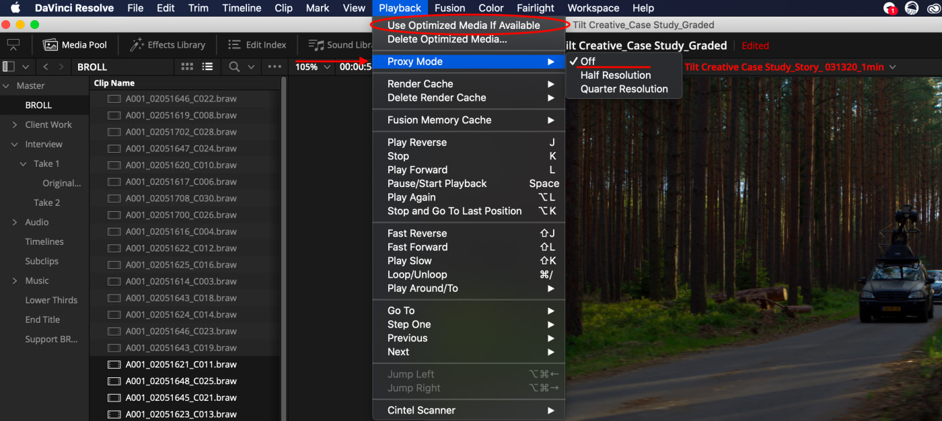The width and height of the screenshot is (942, 421).
Task: Toggle Loop/Unloop playback
Action: coord(469,274)
